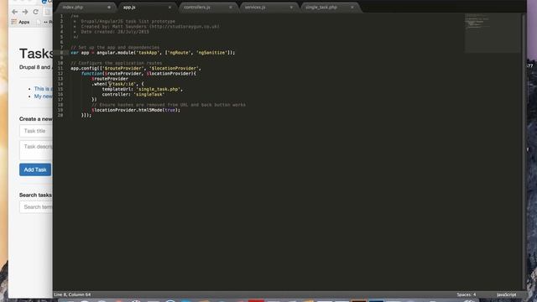
Task: Click 'app.config' on line 11
Action: pyautogui.click(x=84, y=68)
